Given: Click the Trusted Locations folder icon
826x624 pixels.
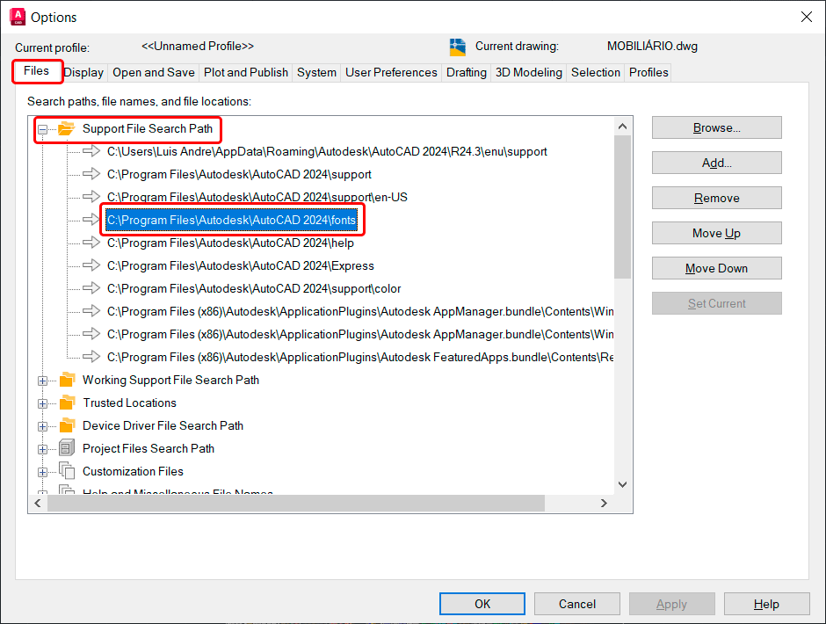Looking at the screenshot, I should pyautogui.click(x=67, y=403).
